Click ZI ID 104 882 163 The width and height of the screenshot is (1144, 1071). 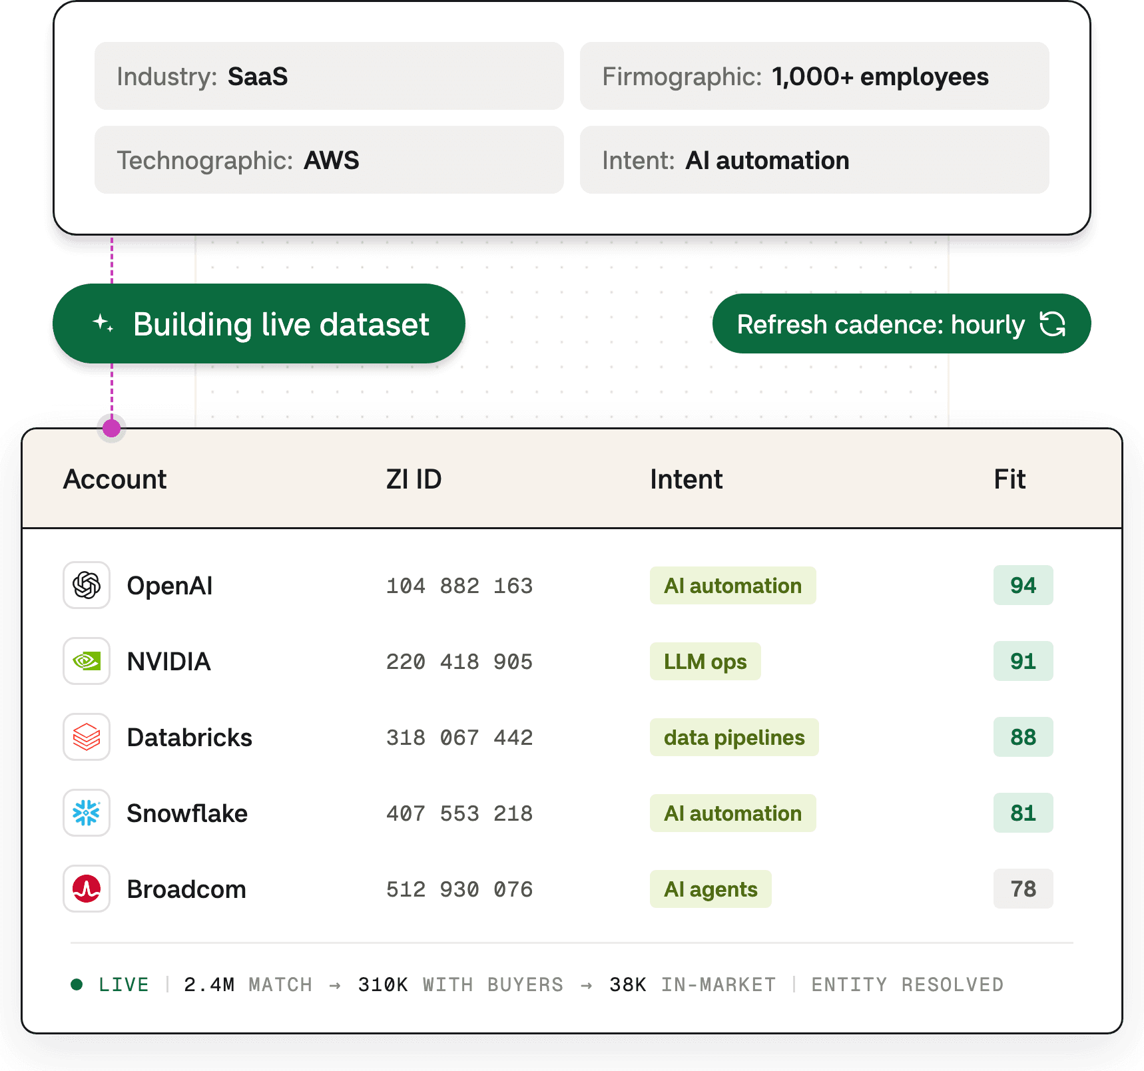459,586
